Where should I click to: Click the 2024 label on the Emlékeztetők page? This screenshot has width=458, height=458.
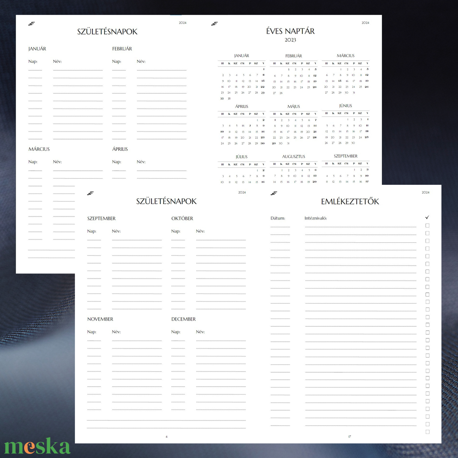point(426,192)
